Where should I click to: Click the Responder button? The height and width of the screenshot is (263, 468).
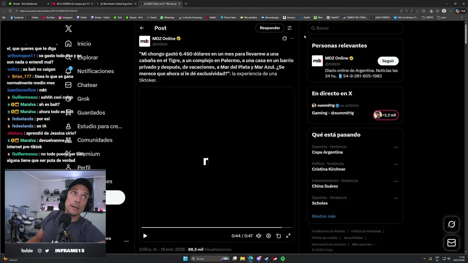pyautogui.click(x=270, y=28)
